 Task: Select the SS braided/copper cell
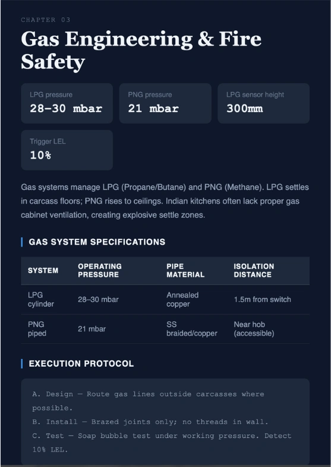(191, 329)
